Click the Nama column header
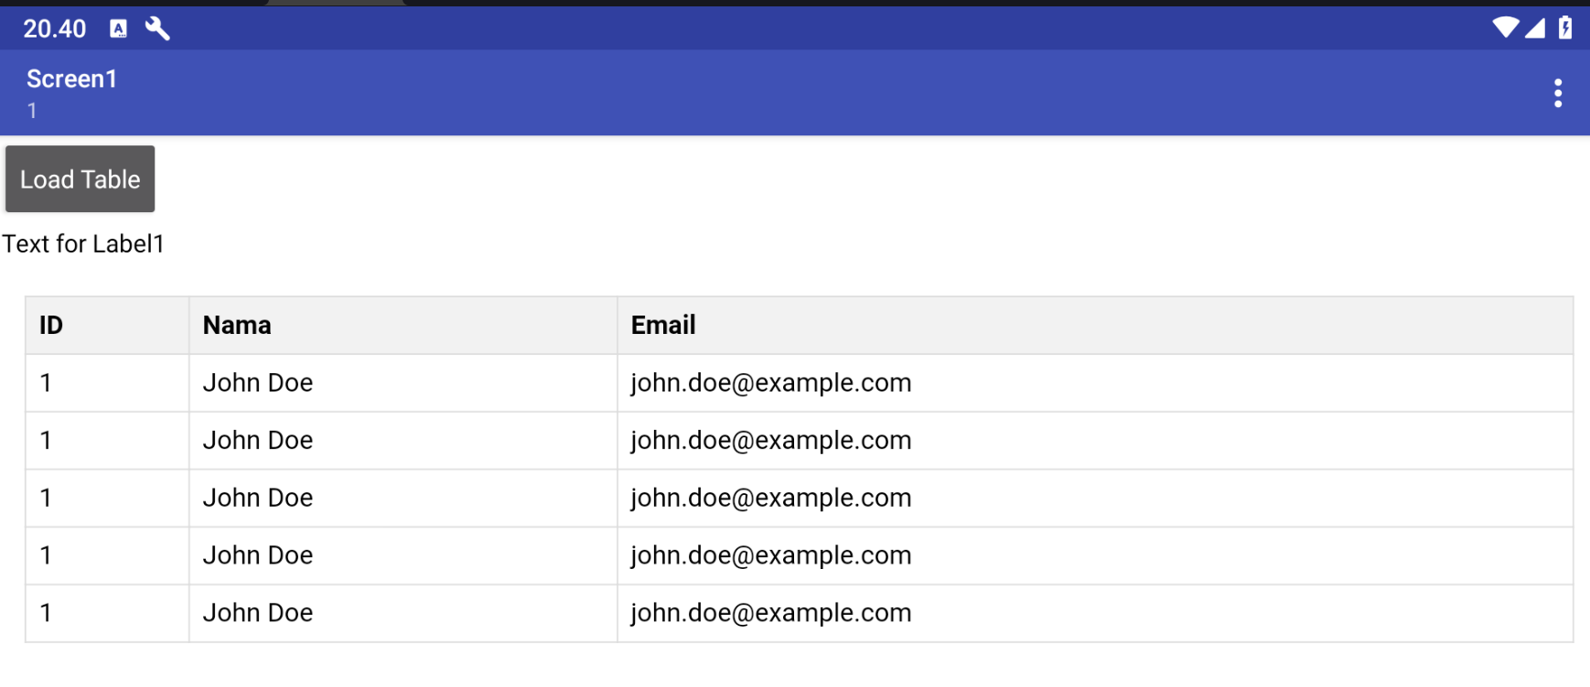 click(x=237, y=326)
